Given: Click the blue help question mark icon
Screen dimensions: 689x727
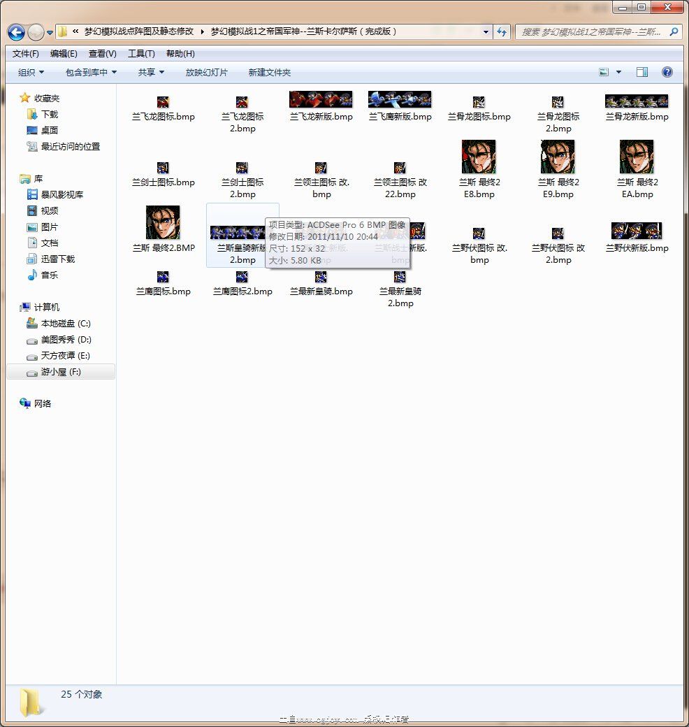Looking at the screenshot, I should [x=667, y=72].
